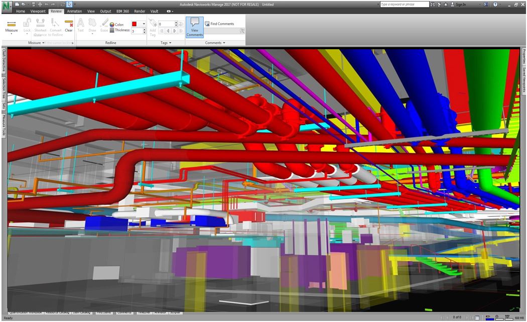
Task: Open Find Comments
Action: pyautogui.click(x=221, y=23)
